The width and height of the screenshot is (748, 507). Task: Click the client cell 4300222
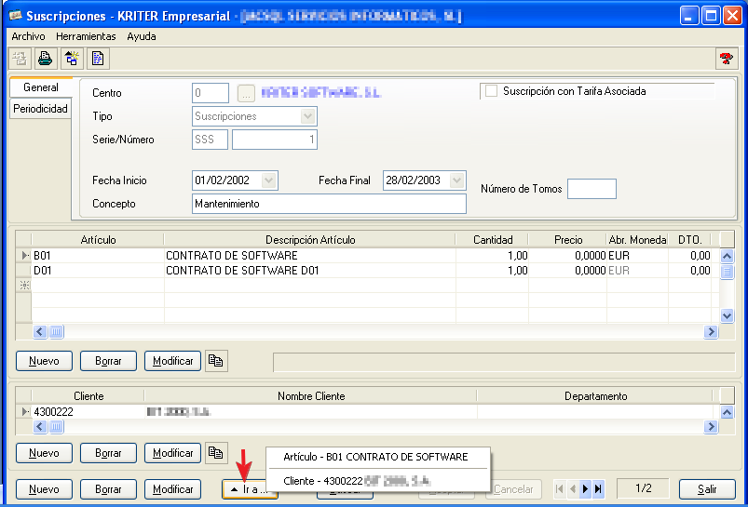point(88,412)
